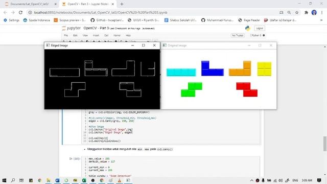Switch to the Documents/Lat_OpenCV_lat3 browser tab
The image size is (327, 184).
point(30,4)
